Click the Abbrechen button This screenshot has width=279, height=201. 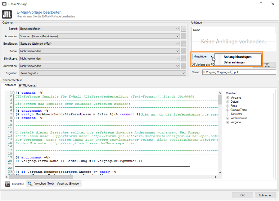point(265,195)
